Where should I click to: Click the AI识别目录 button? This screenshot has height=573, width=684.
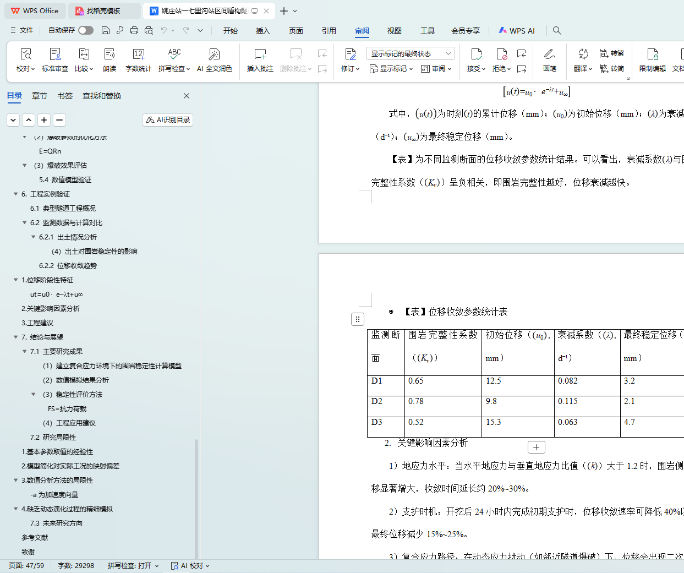click(x=168, y=120)
